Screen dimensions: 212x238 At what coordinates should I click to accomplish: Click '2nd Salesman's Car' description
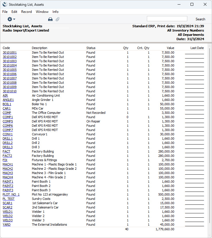coord(45,208)
